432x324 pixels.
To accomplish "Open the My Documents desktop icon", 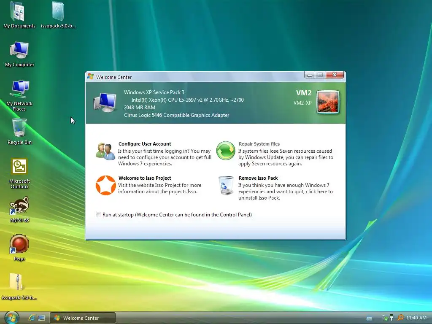I will (19, 14).
